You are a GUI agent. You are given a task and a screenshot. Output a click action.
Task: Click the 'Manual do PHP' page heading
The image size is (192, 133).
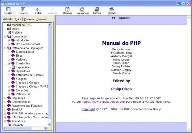(121, 43)
